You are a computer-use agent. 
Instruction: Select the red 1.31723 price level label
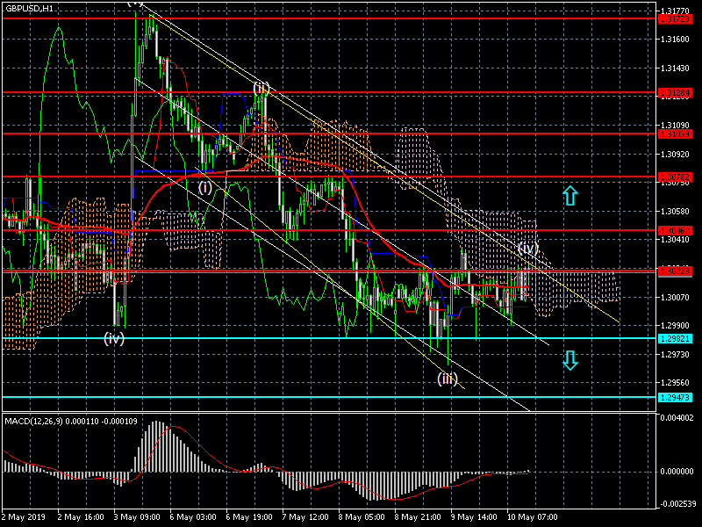675,19
